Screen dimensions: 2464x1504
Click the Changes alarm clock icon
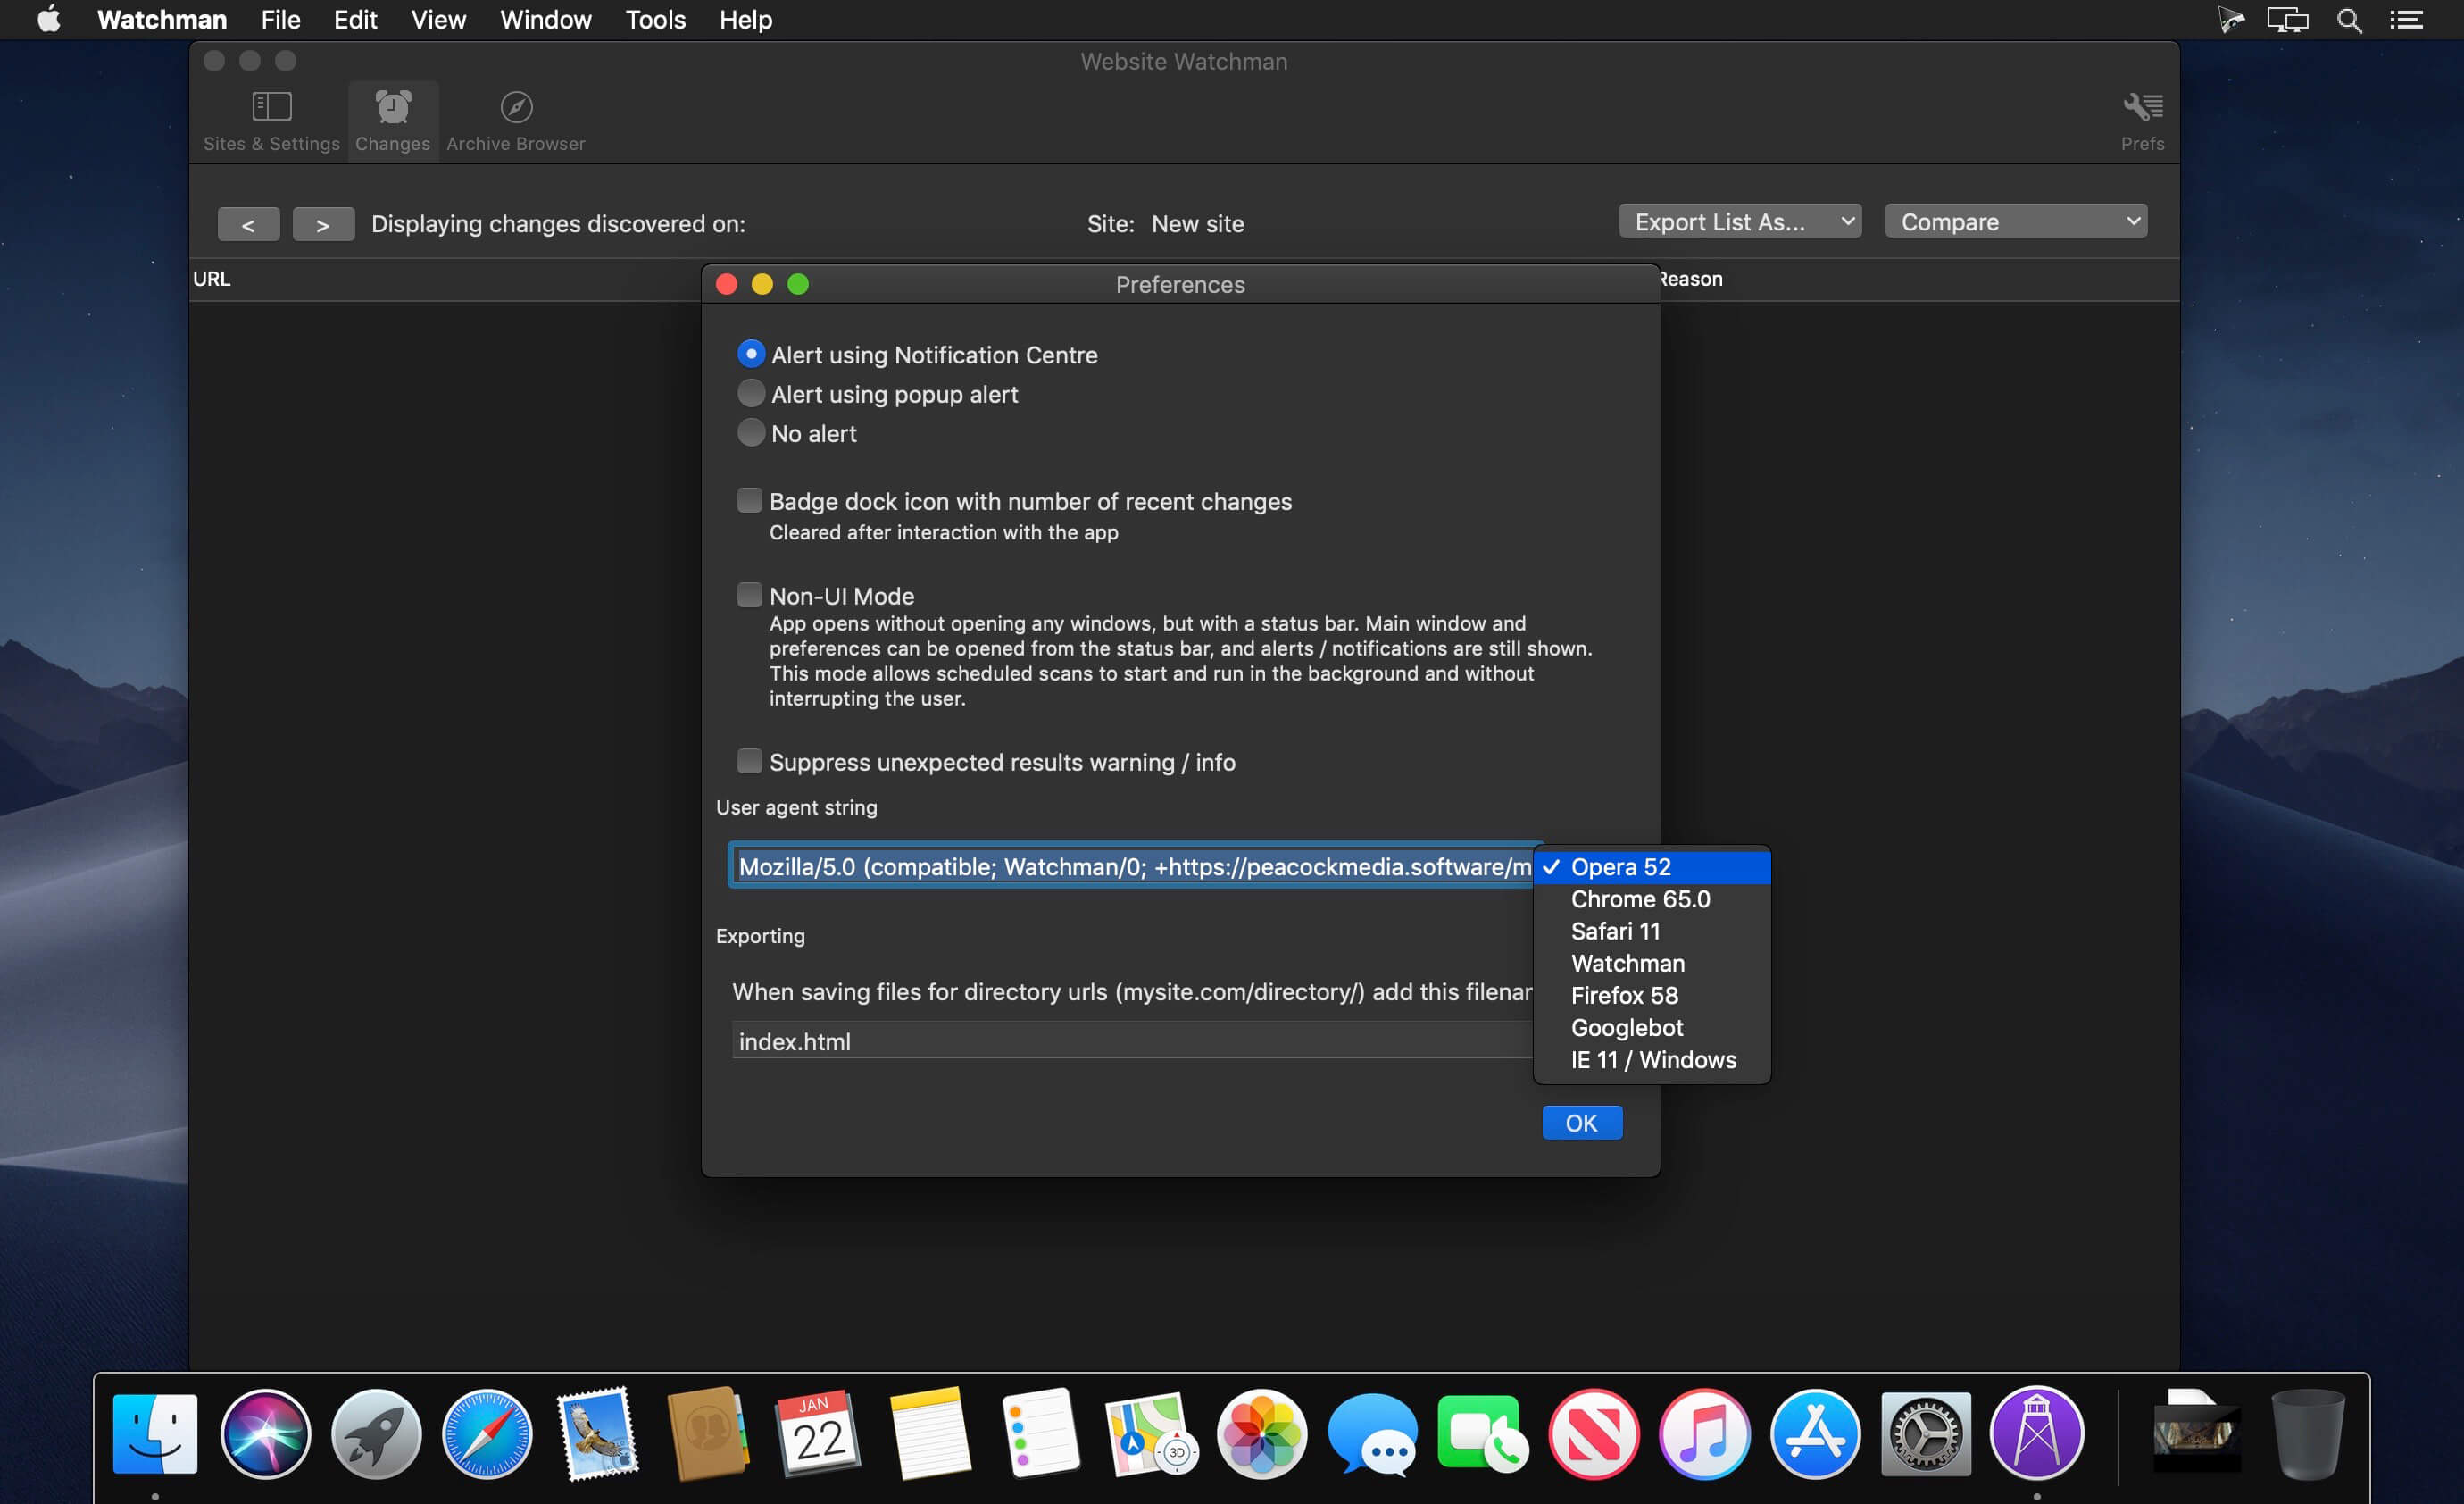tap(392, 107)
